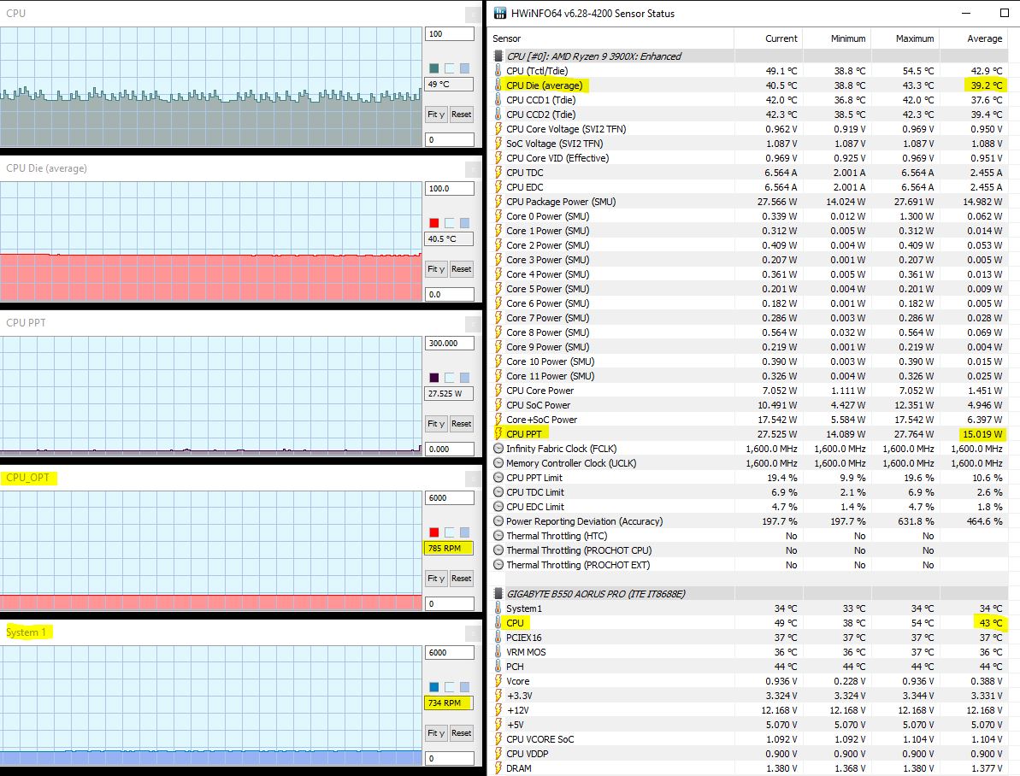Screen dimensions: 1020x776
Task: Change teal line color of CPU graph
Action: click(433, 68)
